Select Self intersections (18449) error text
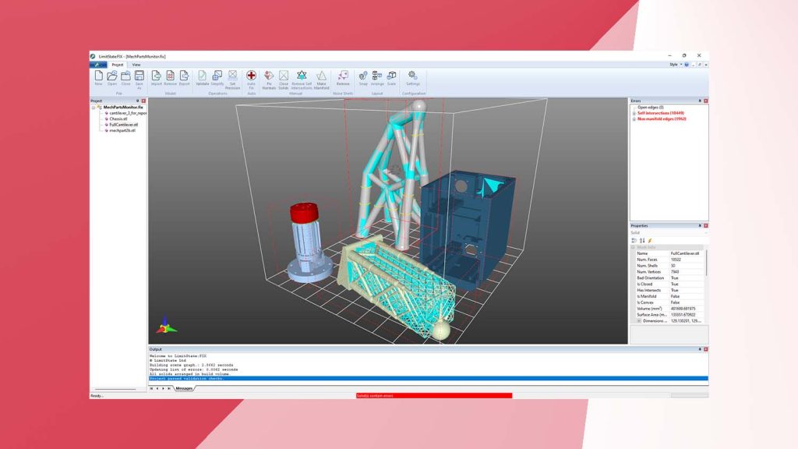The image size is (798, 449). coord(661,113)
